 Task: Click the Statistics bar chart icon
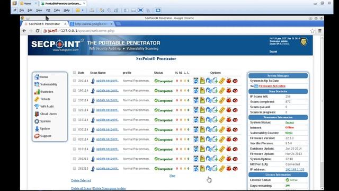pos(37,92)
